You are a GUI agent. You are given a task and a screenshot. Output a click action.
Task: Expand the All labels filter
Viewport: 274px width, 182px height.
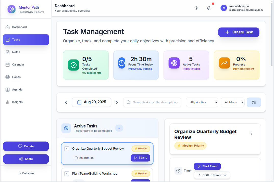pos(232,102)
